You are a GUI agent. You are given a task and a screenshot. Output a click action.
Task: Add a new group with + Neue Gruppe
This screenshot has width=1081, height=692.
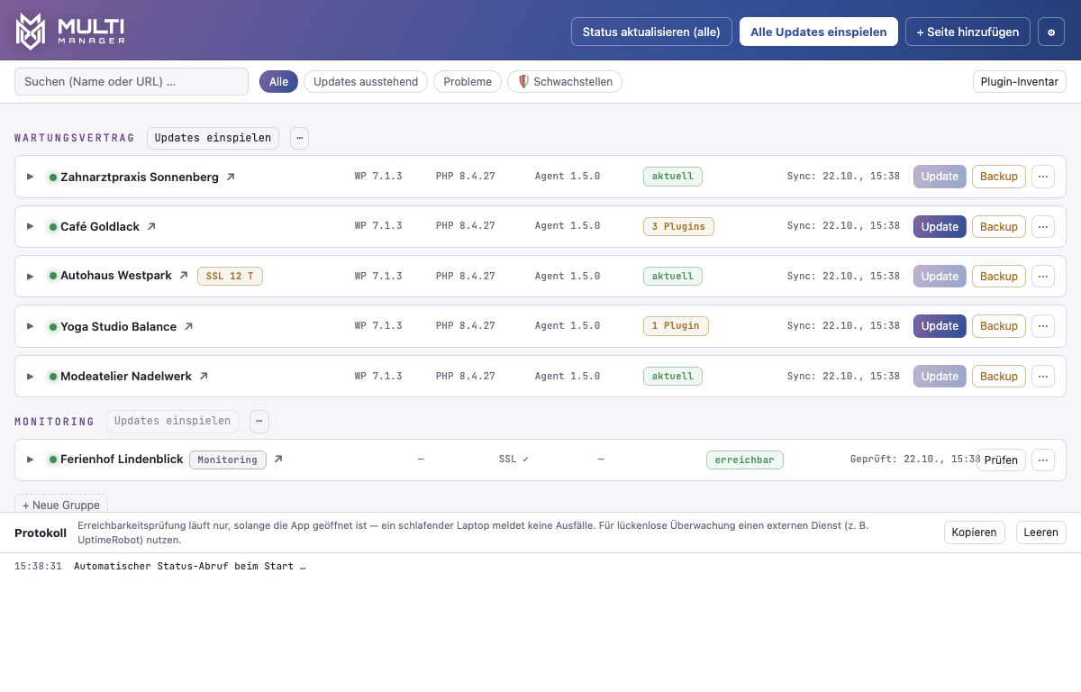61,505
